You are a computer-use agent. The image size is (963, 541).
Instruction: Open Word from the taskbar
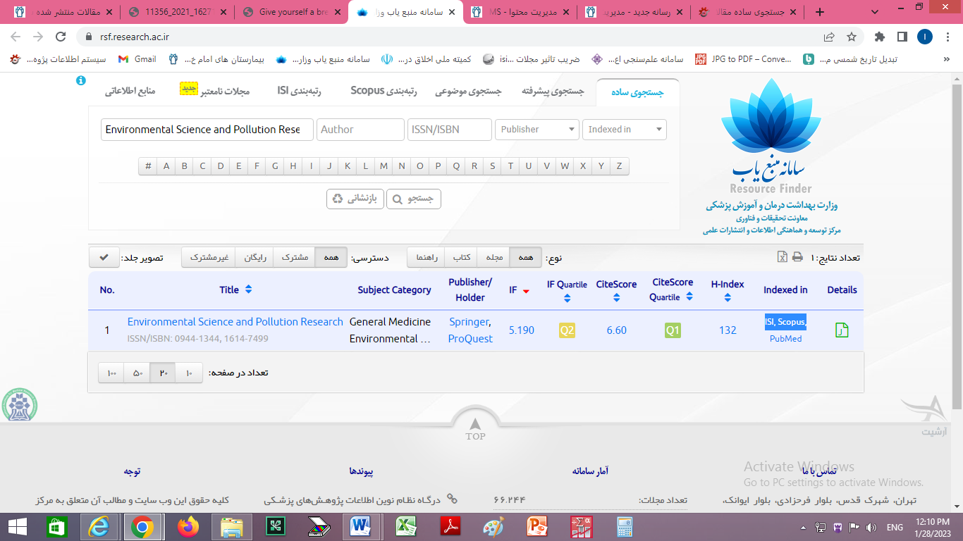(361, 526)
